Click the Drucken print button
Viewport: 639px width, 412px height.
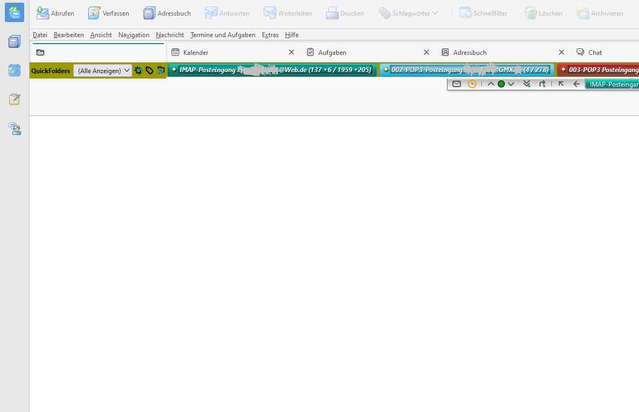click(x=345, y=13)
